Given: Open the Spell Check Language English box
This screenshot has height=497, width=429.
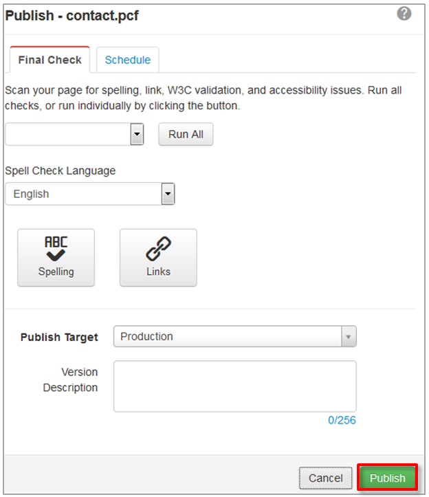Looking at the screenshot, I should pyautogui.click(x=82, y=194).
